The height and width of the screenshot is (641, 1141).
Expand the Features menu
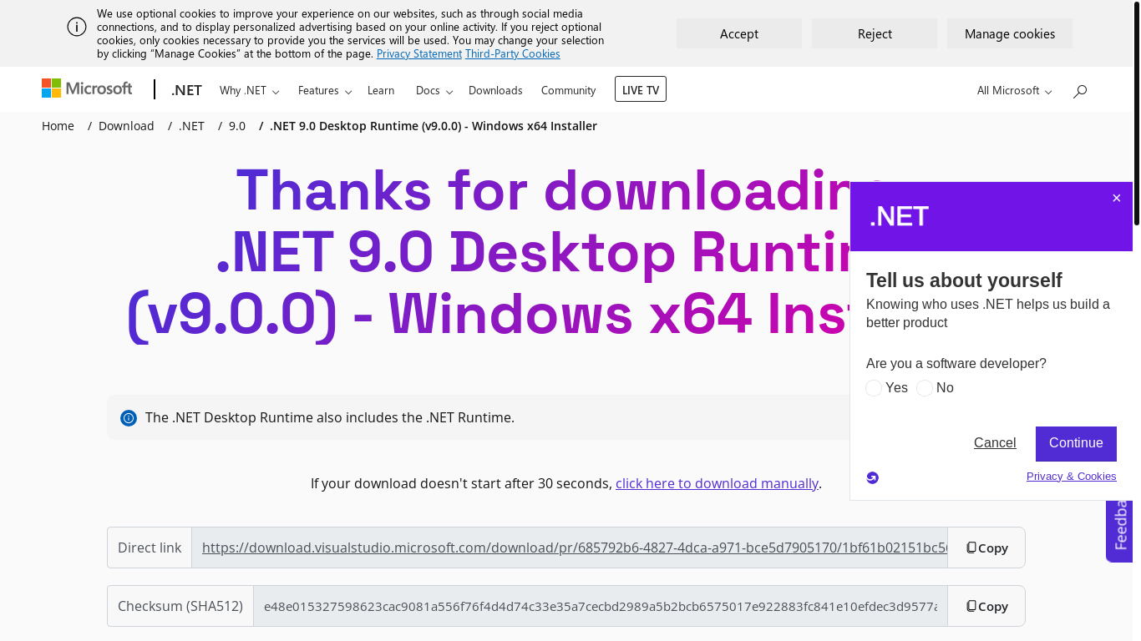pos(324,90)
